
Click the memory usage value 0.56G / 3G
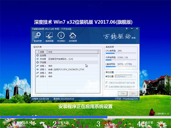(123, 57)
